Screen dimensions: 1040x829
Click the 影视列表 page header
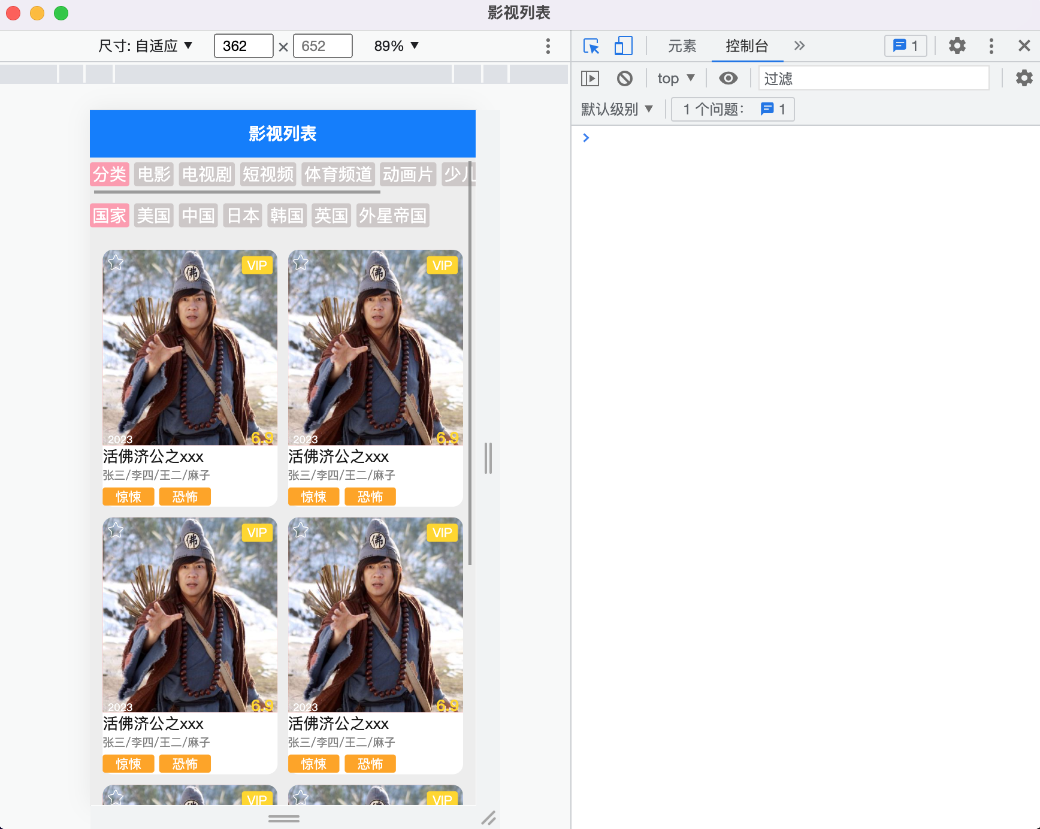point(283,134)
